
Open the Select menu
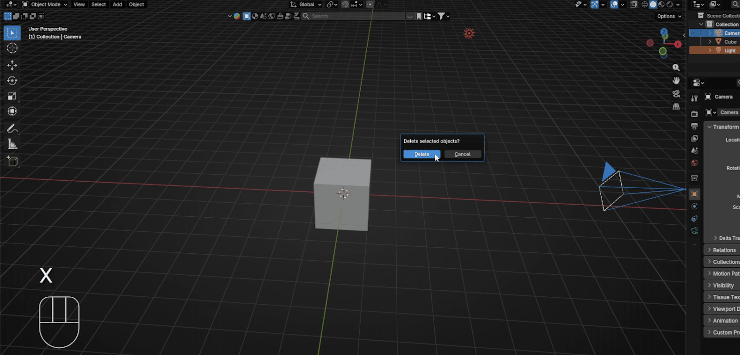[x=99, y=5]
